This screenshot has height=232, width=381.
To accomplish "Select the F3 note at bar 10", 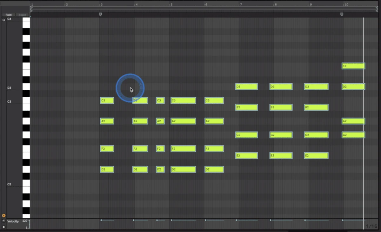I will 353,66.
